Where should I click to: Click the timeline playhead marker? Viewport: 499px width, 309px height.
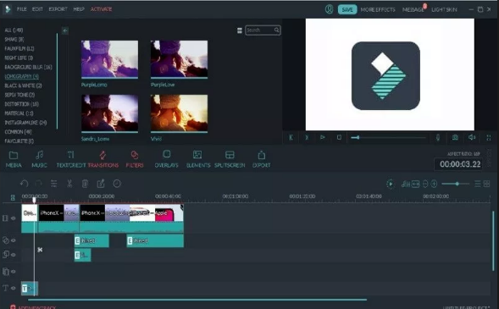click(34, 201)
